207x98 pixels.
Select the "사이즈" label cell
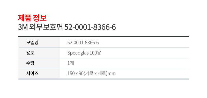coord(39,73)
